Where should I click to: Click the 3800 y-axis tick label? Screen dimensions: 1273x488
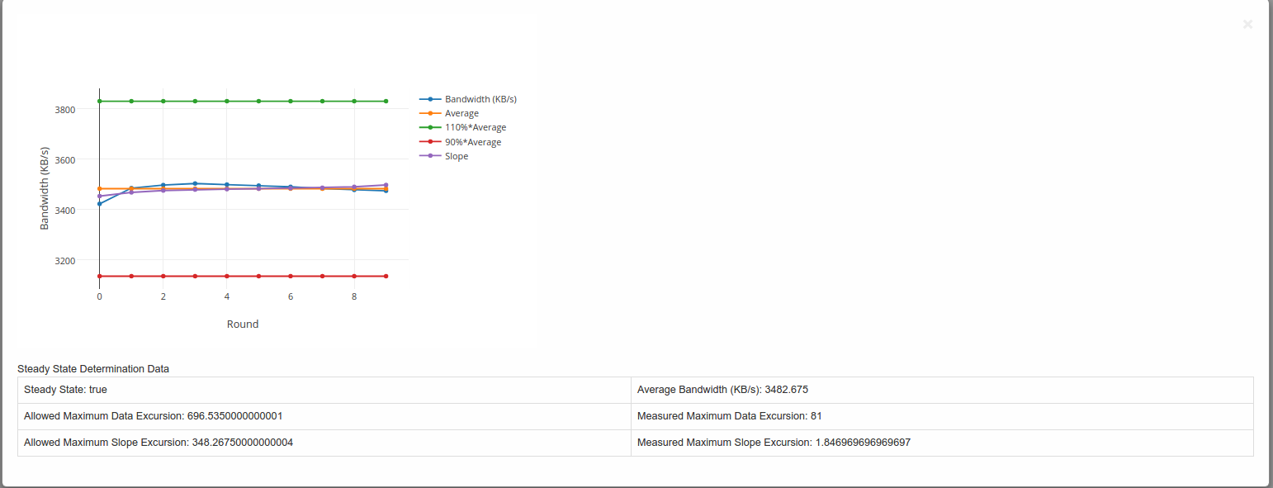(65, 110)
